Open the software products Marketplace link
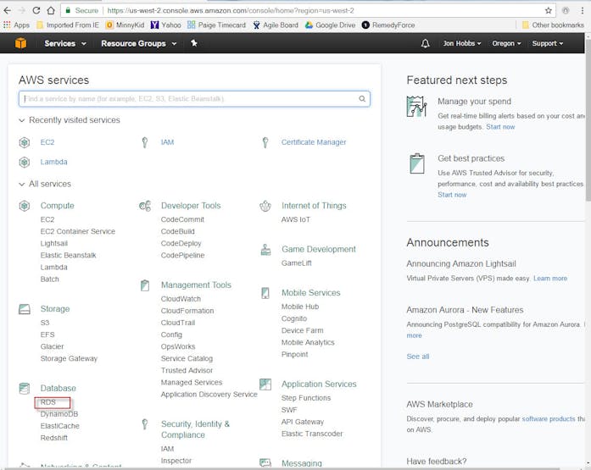 (x=549, y=419)
